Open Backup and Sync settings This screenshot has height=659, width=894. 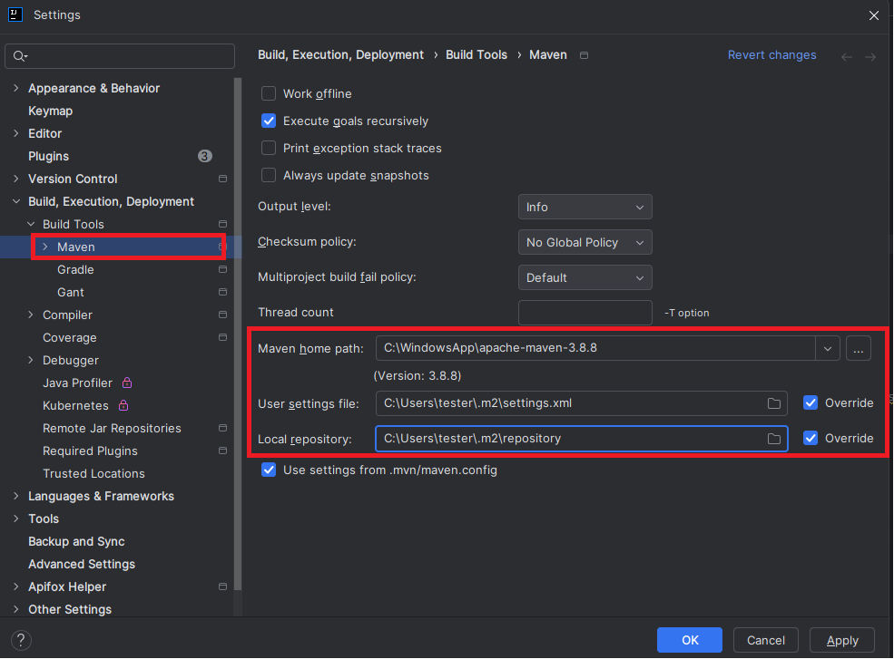(76, 541)
